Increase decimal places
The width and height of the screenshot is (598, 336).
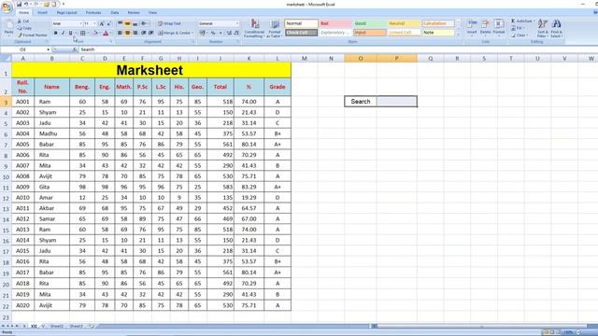tap(229, 34)
